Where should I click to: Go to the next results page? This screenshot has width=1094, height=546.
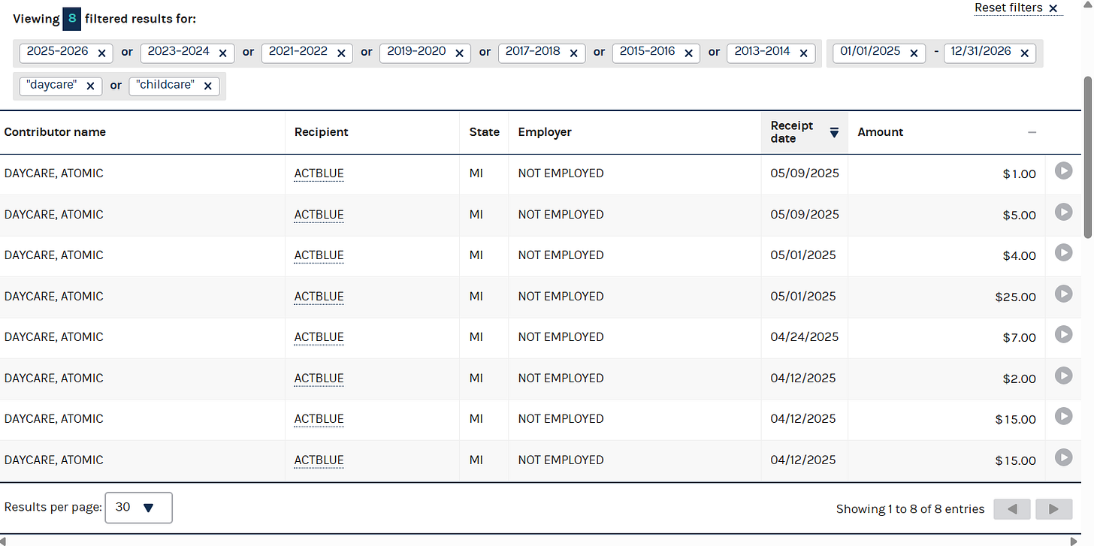point(1053,509)
